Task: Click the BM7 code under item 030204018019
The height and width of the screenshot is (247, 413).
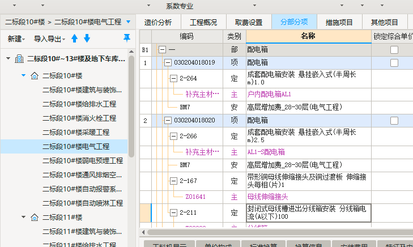Action: click(x=185, y=107)
